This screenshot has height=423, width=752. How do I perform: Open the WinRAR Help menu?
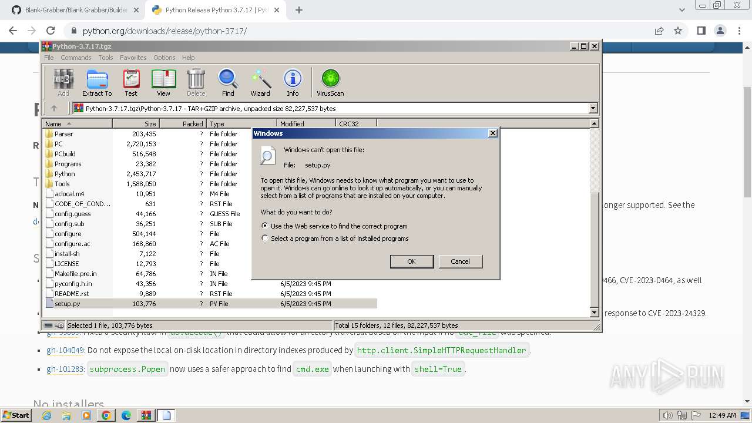188,58
